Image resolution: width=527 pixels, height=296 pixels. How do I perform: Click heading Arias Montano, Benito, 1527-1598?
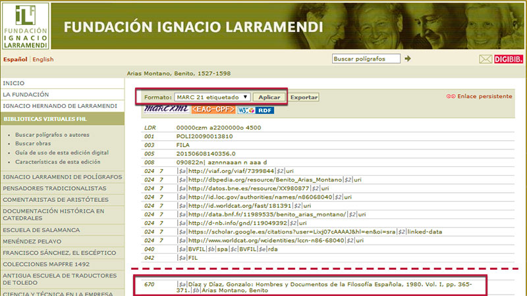pyautogui.click(x=179, y=74)
